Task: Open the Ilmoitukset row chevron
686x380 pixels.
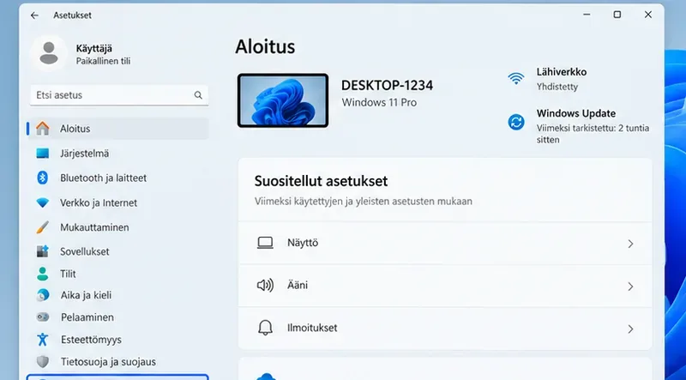Action: tap(630, 329)
